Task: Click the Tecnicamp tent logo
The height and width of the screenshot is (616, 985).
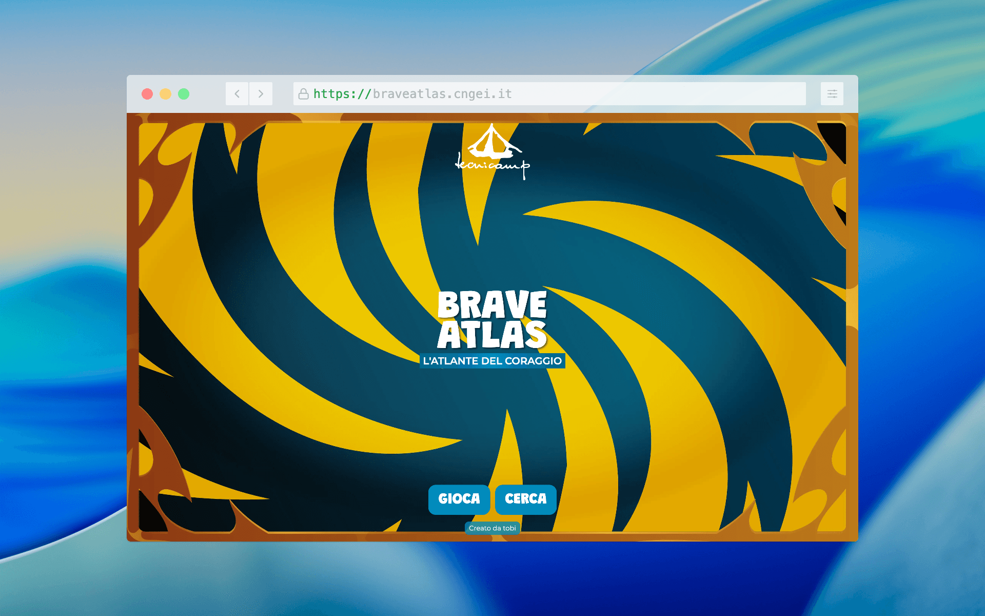Action: tap(493, 151)
